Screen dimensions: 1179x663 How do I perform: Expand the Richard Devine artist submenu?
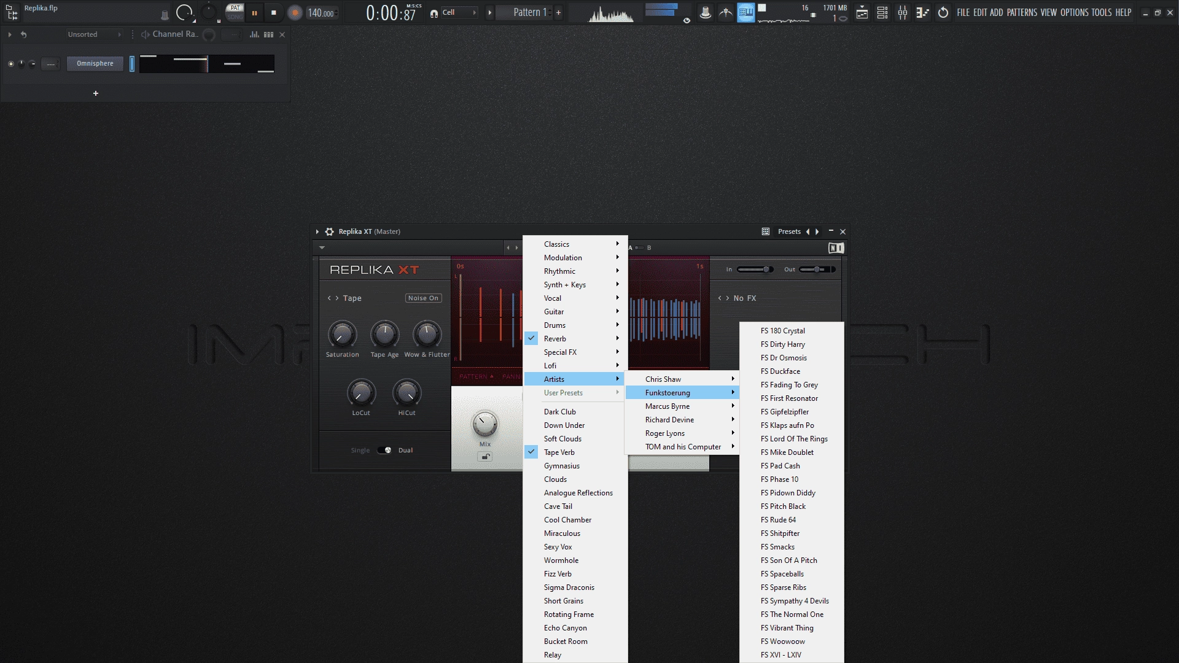tap(682, 419)
